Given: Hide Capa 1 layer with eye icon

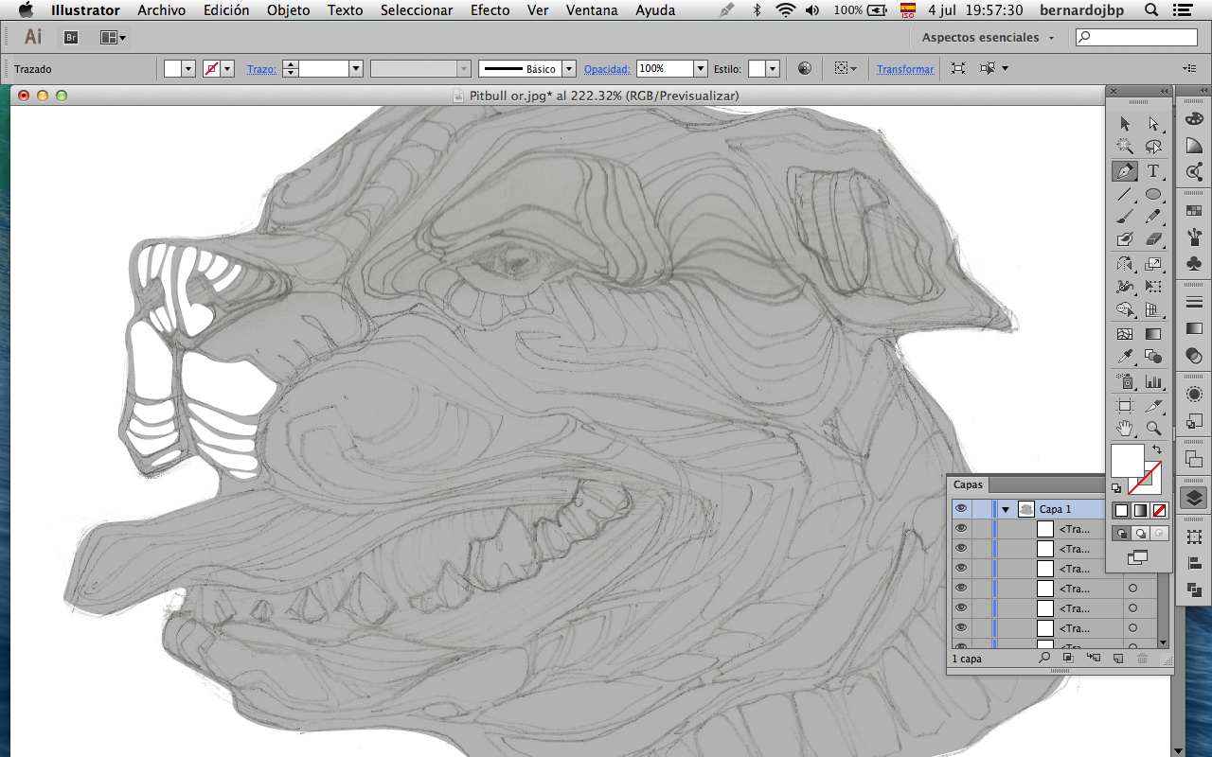Looking at the screenshot, I should 961,509.
